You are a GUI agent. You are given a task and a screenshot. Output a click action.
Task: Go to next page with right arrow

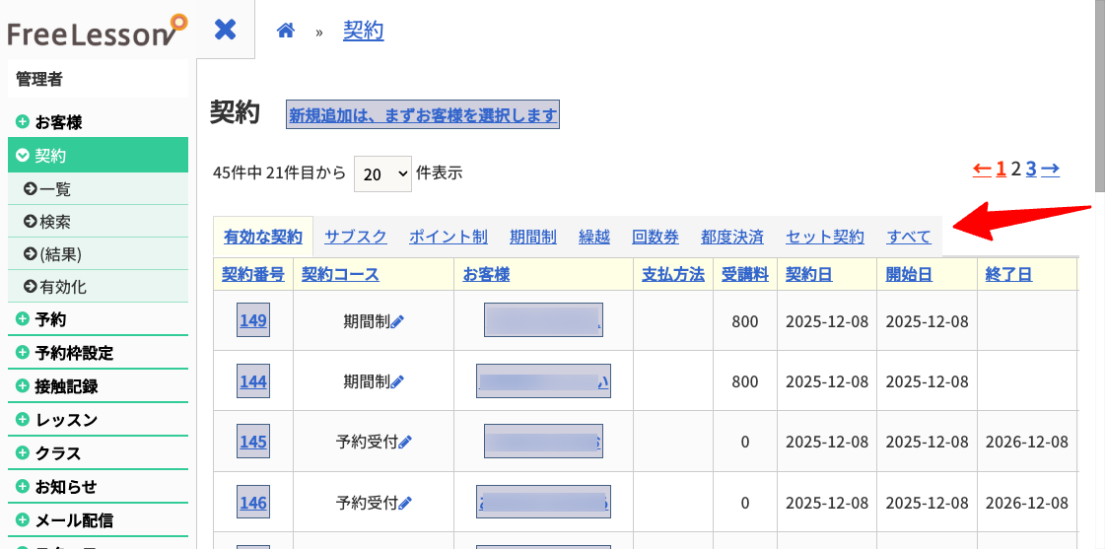[x=1050, y=169]
